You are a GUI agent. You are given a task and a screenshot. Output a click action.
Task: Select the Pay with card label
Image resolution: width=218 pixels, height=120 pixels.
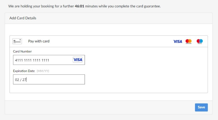39,41
